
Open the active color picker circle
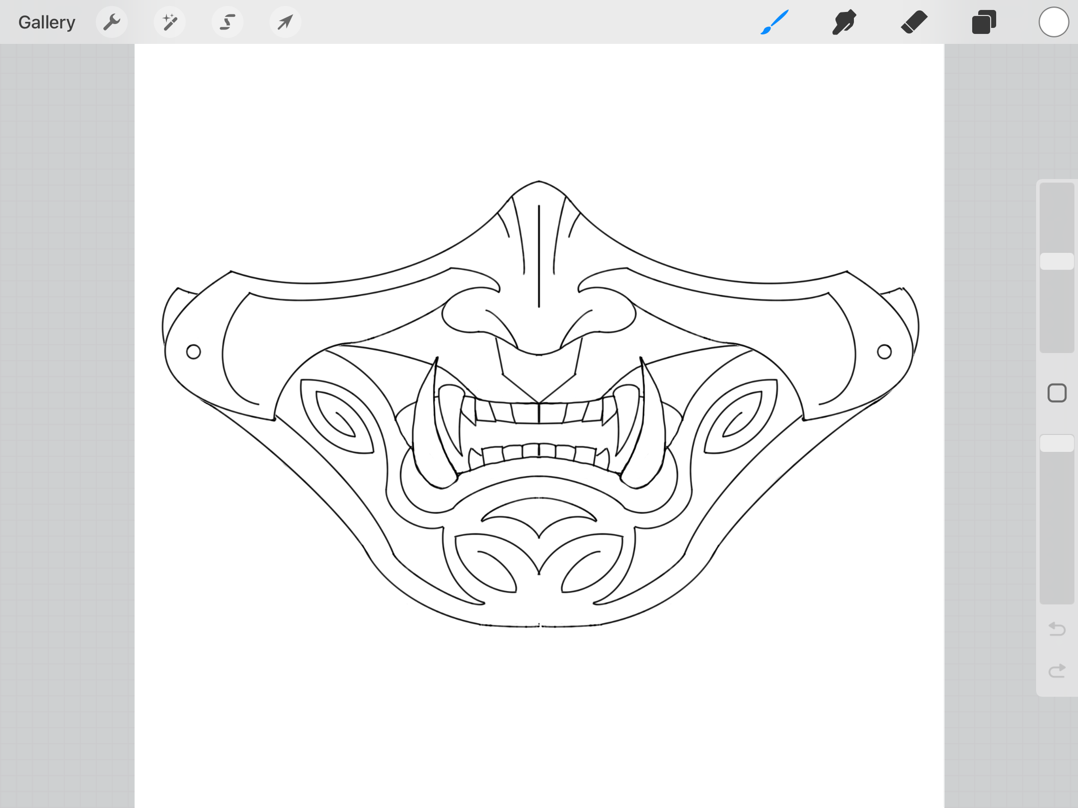point(1054,22)
